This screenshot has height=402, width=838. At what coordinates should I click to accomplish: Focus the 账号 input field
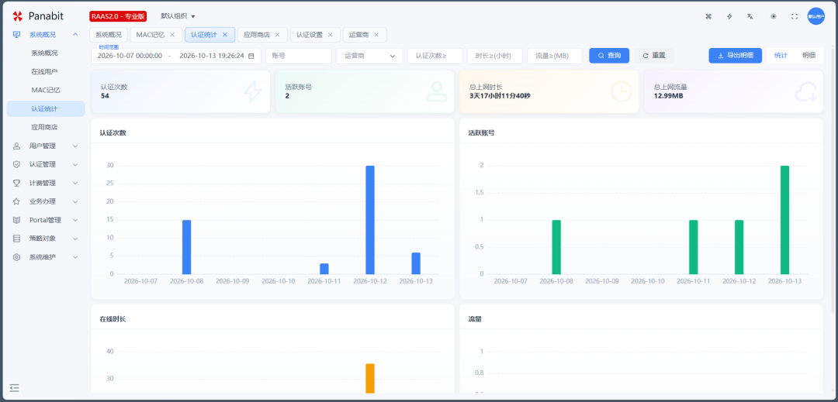tap(299, 56)
